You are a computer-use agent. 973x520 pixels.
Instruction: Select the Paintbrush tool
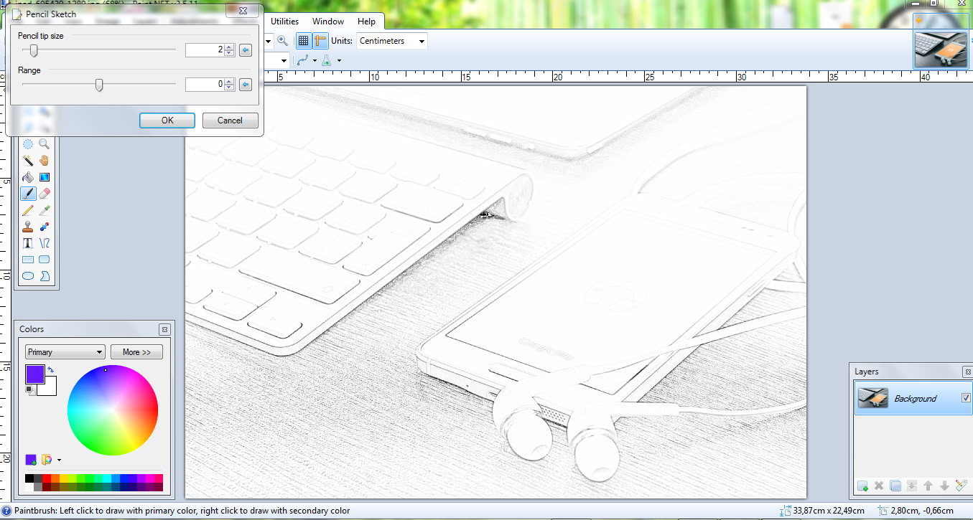pos(28,194)
